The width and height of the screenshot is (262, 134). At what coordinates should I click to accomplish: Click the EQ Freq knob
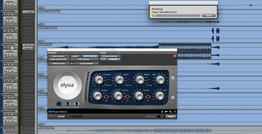(118, 96)
